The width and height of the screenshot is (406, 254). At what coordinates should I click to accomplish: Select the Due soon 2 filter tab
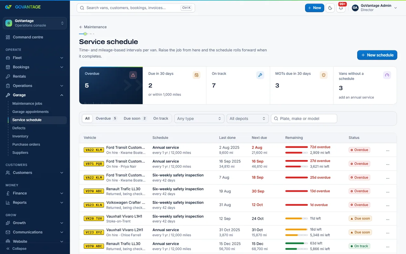(x=135, y=118)
